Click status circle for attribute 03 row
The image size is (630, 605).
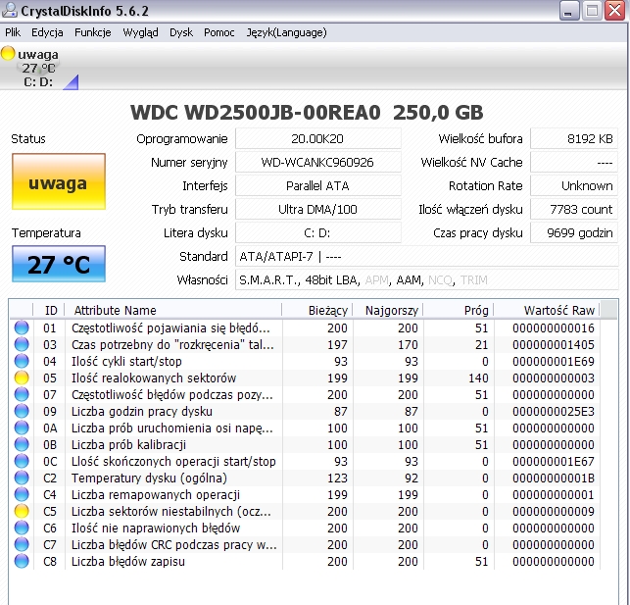tap(22, 344)
